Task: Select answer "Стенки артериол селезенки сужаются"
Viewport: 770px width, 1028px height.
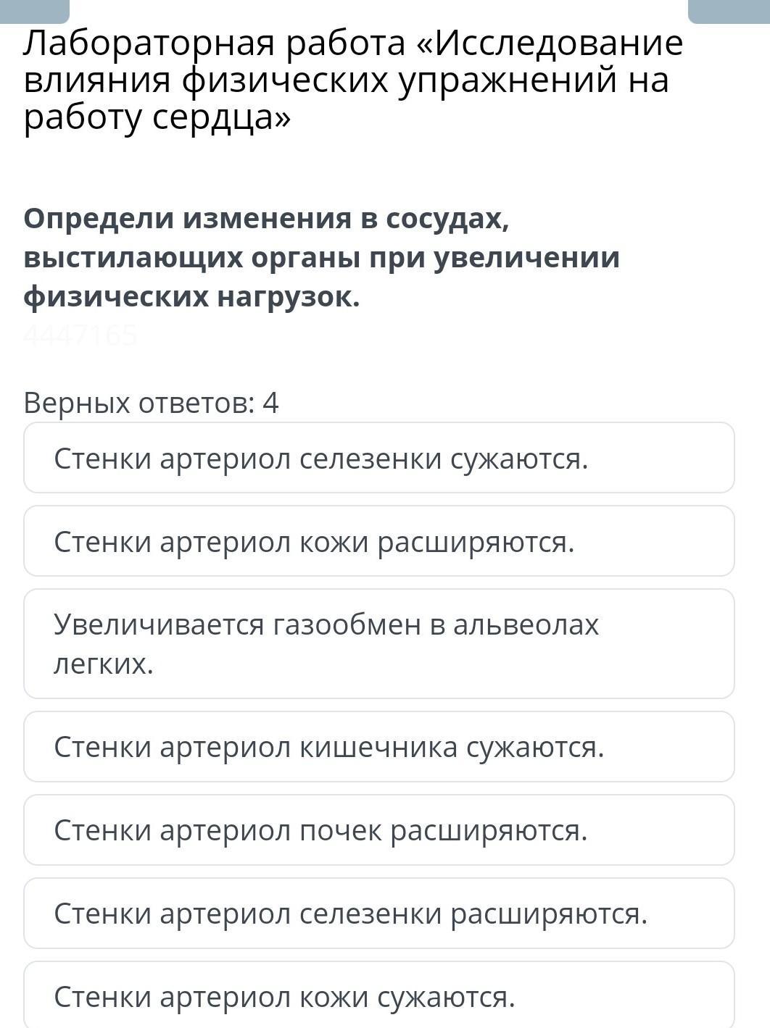Action: [x=378, y=458]
